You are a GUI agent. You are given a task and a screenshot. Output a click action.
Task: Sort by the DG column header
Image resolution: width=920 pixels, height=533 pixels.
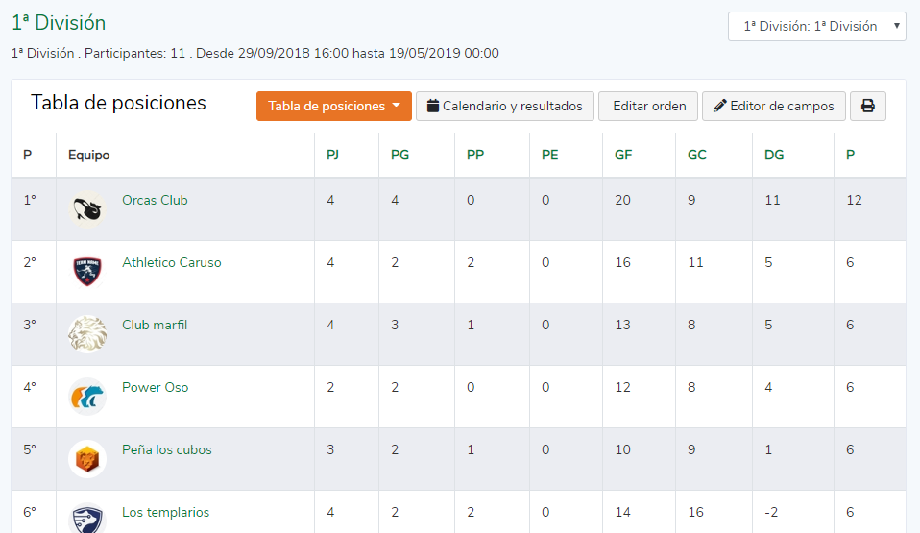[x=774, y=155]
